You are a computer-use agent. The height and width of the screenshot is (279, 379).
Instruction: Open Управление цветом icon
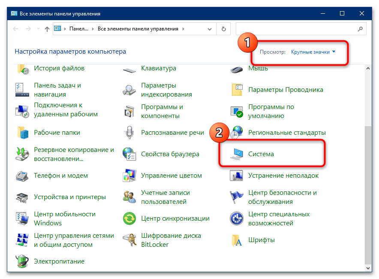point(129,176)
